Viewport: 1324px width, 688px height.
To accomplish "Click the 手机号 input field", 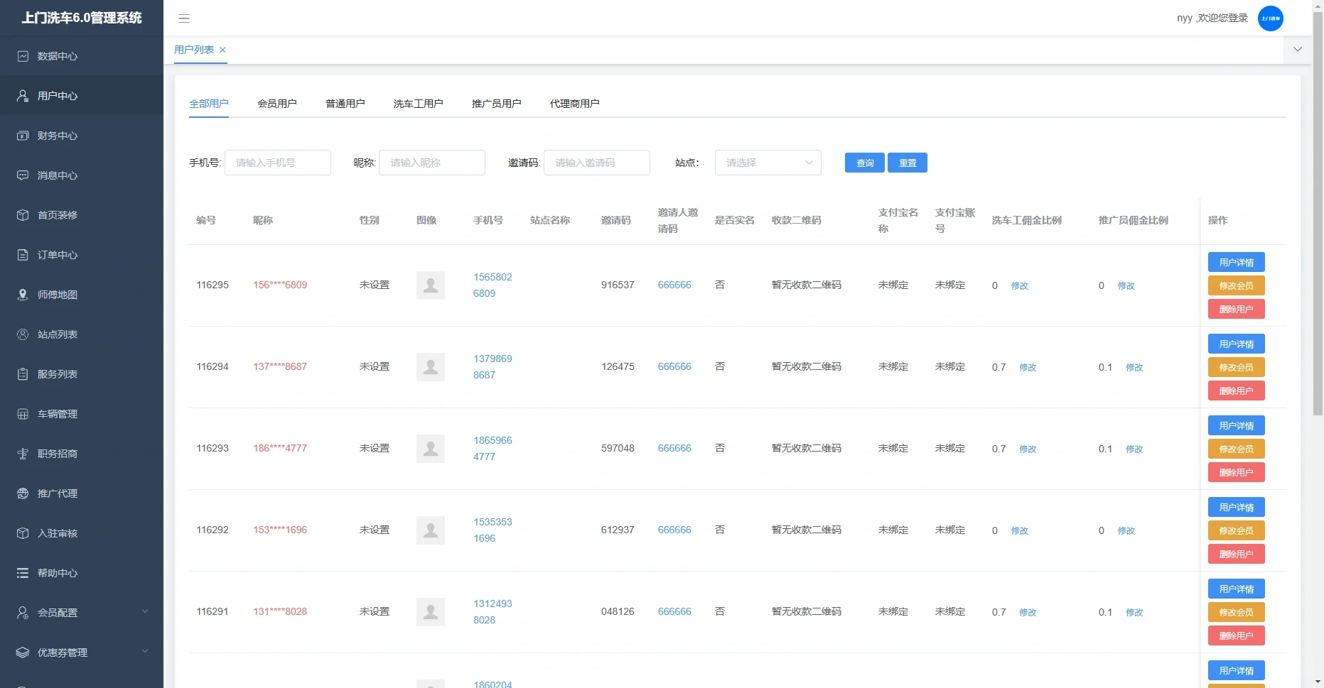I will [278, 163].
